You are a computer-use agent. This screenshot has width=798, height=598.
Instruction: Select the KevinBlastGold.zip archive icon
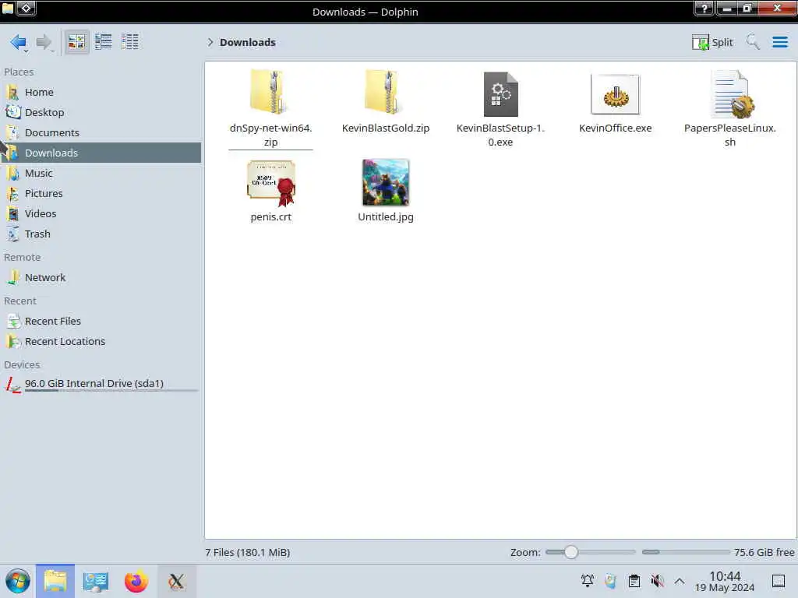click(x=385, y=92)
